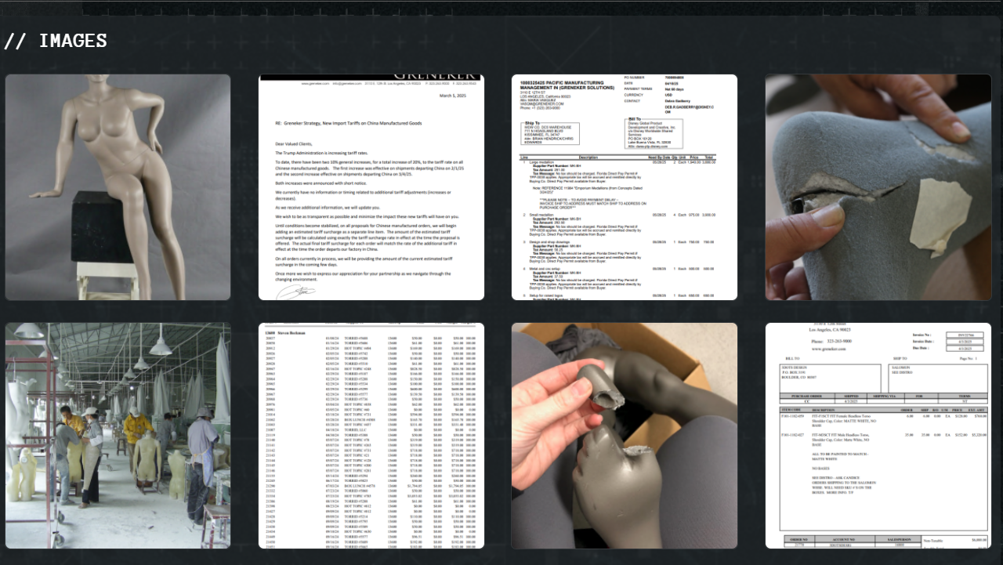Viewport: 1003px width, 565px height.
Task: Click the "Ship To" box in purchase order
Action: click(549, 133)
